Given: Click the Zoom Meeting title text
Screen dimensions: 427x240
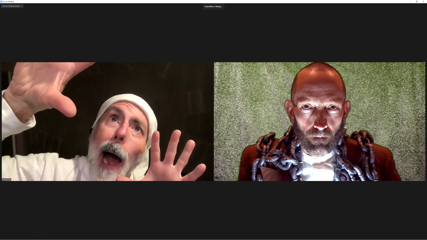Looking at the screenshot, I should [x=9, y=1].
